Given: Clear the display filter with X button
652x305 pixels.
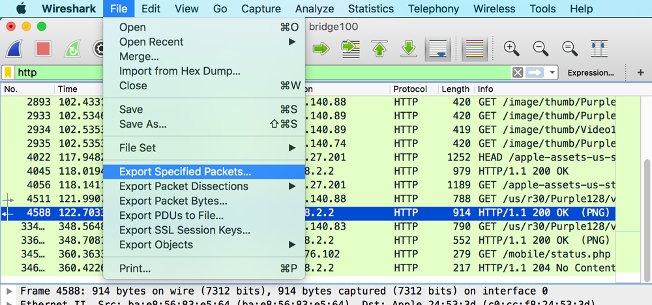Looking at the screenshot, I should tap(518, 73).
